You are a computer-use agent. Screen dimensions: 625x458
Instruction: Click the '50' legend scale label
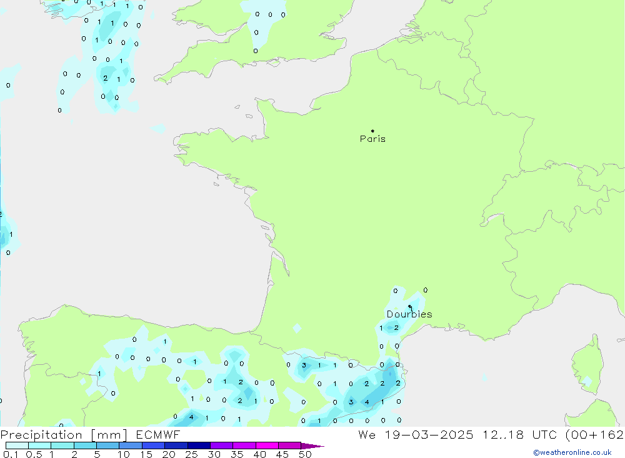[x=305, y=454]
